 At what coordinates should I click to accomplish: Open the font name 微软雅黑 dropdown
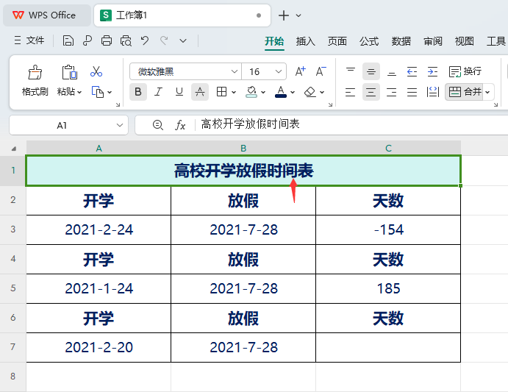coord(235,71)
